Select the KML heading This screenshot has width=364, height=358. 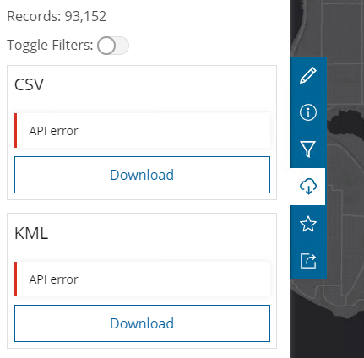[31, 233]
